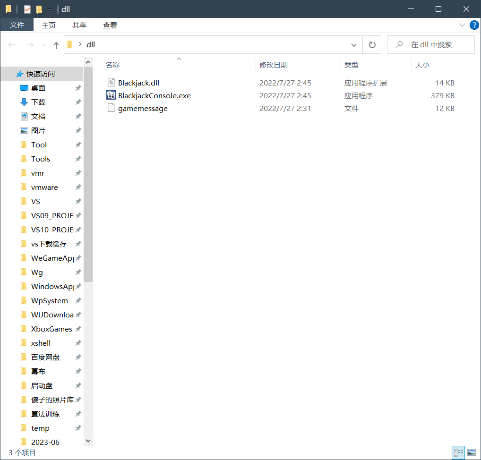Viewport: 481px width, 460px height.
Task: Open the VS folder in sidebar
Action: point(35,201)
